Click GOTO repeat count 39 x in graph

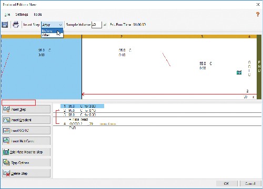click(x=249, y=97)
